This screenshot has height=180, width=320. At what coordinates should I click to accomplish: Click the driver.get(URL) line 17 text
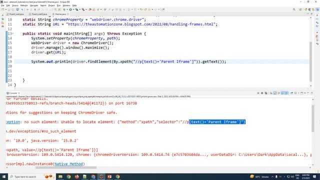(48, 52)
